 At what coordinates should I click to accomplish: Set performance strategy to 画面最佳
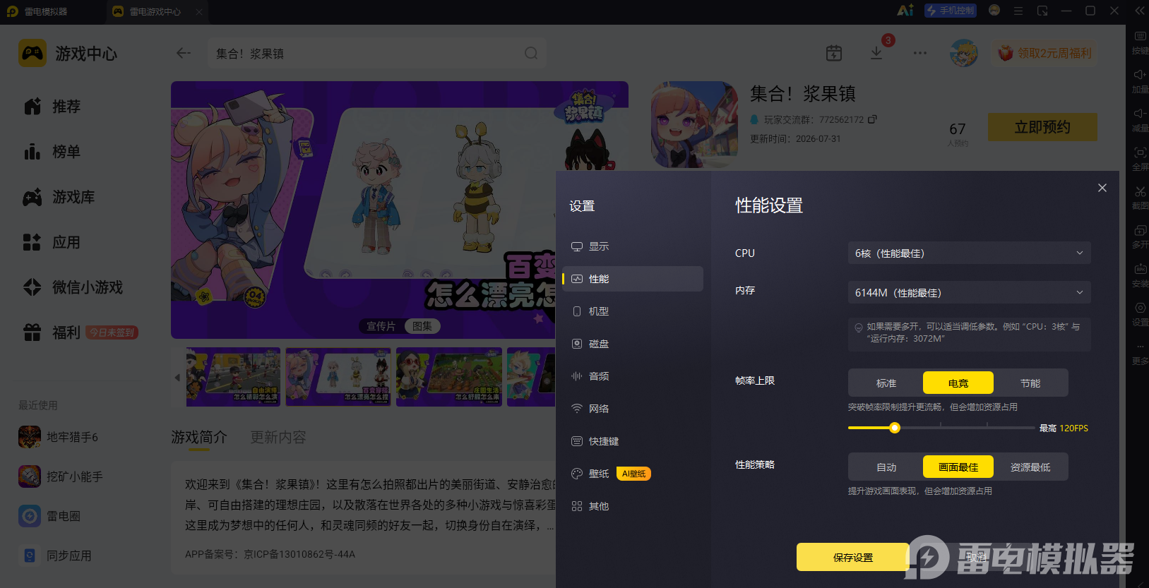point(958,467)
